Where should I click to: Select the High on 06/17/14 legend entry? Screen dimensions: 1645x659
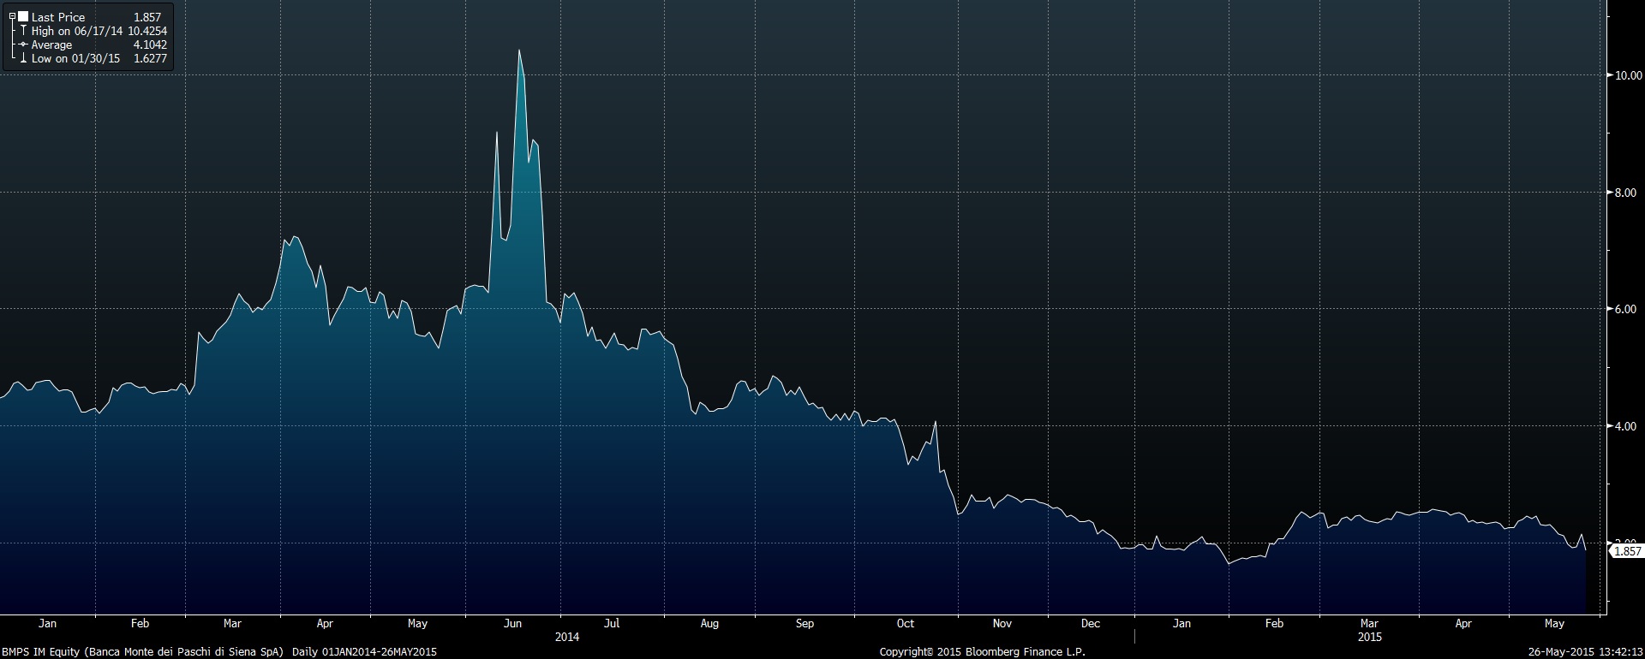pos(75,31)
